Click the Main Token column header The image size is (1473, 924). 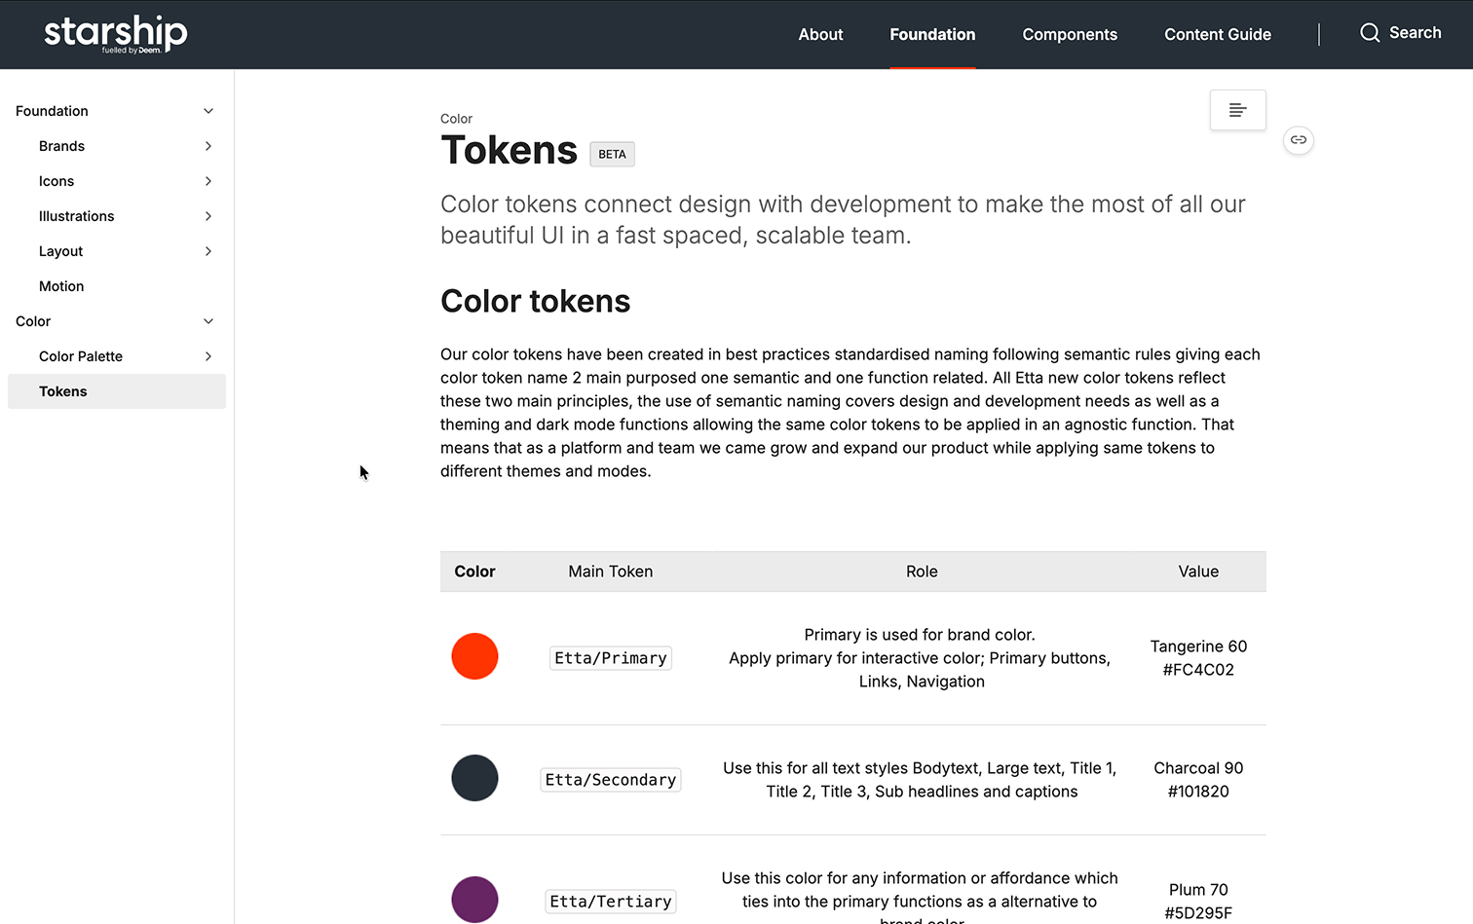(x=611, y=572)
